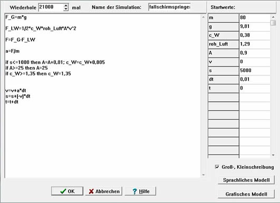Place cursor in line F_LW=1/2*c_W*roh_Luft*A*v^2
Screen dimensions: 280x203
pyautogui.click(x=41, y=28)
